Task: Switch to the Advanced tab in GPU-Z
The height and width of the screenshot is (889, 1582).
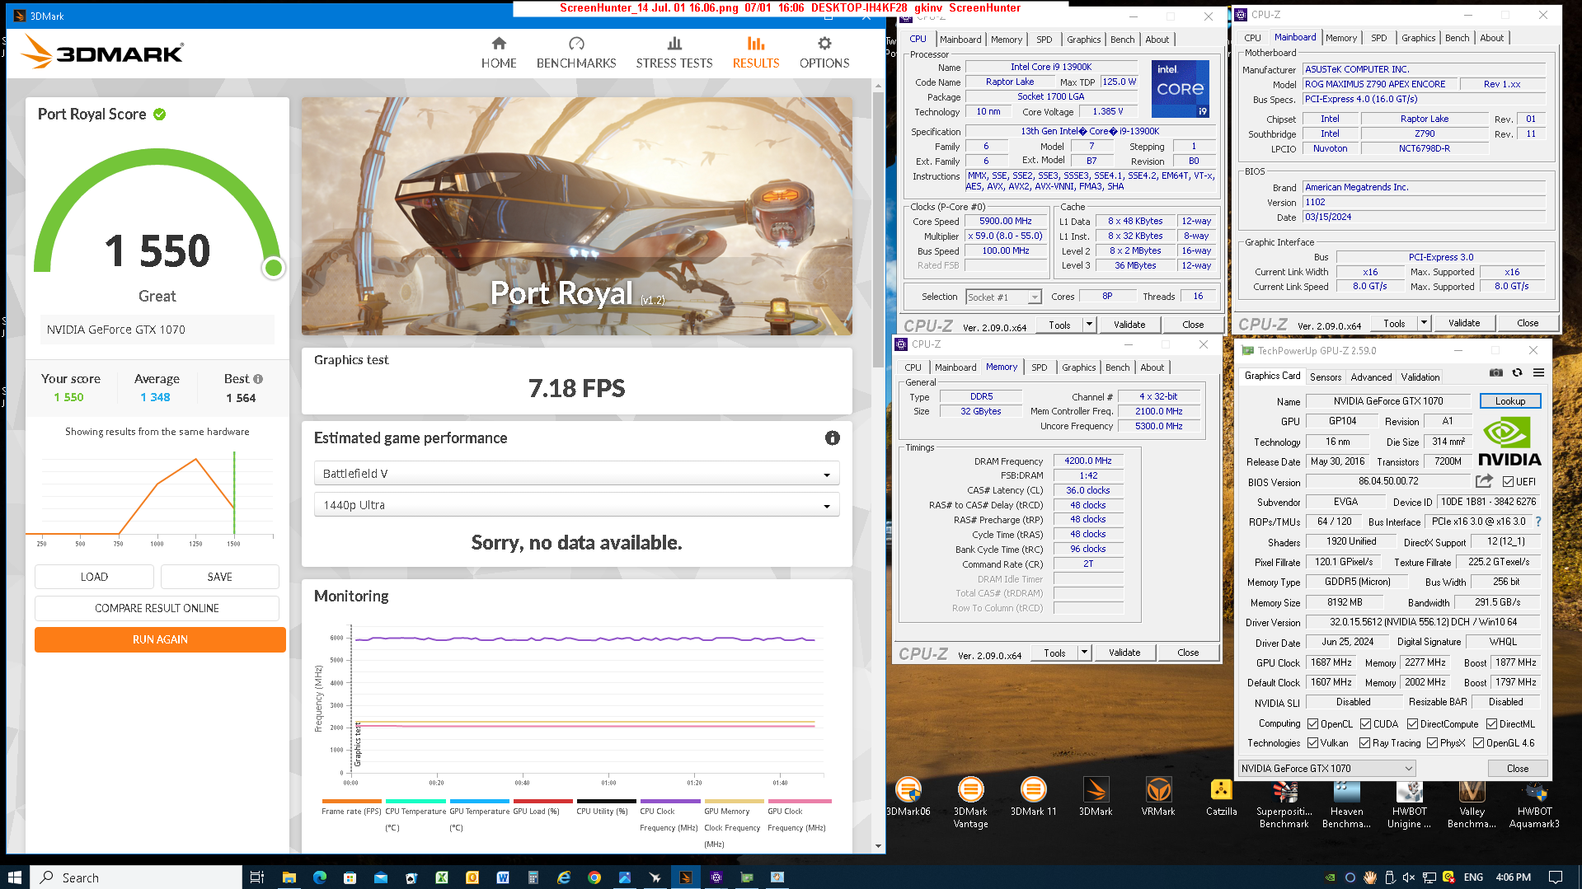Action: click(x=1371, y=377)
